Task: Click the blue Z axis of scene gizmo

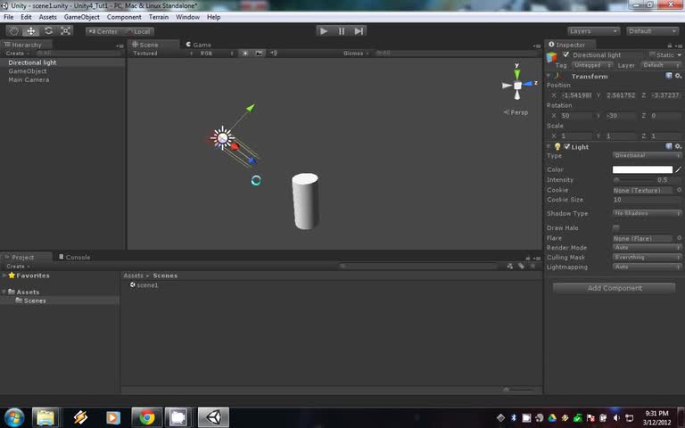Action: (529, 84)
